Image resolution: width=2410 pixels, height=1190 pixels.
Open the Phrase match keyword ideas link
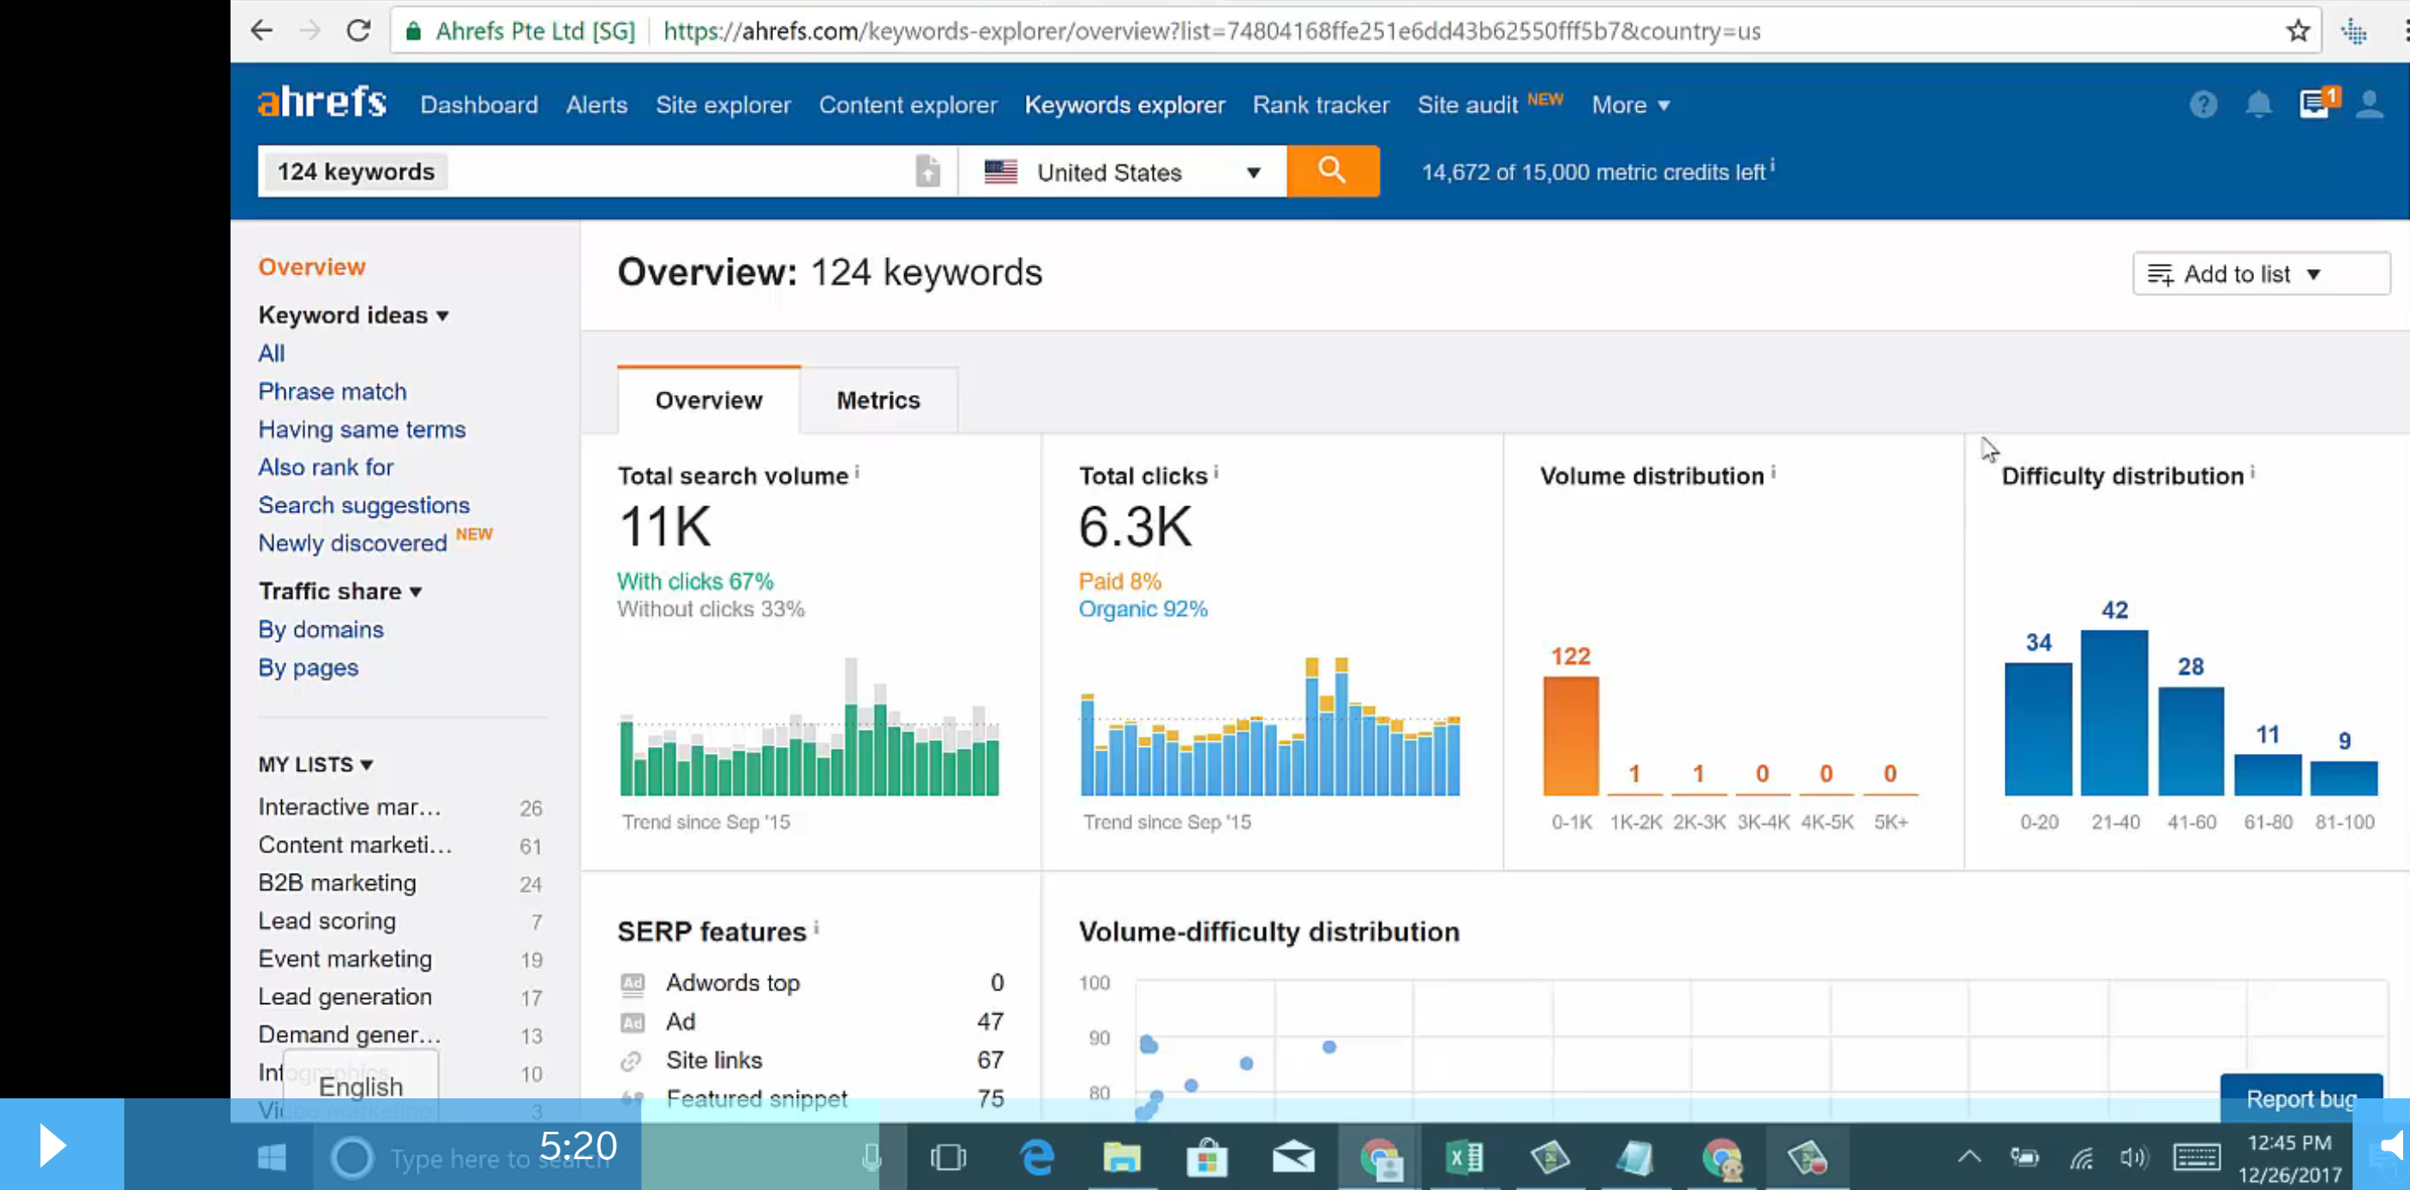(x=333, y=391)
